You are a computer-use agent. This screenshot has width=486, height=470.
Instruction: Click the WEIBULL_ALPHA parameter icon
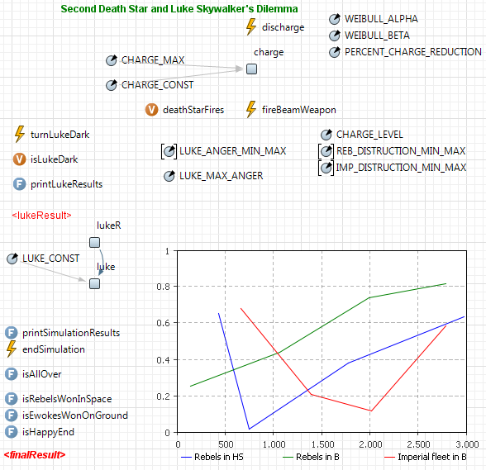(x=335, y=19)
